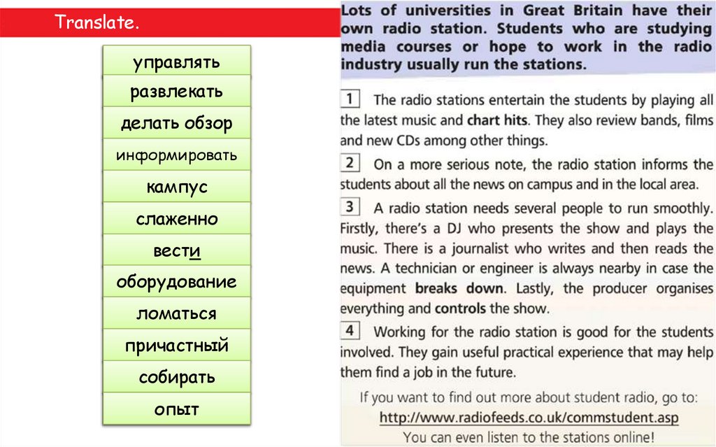
Task: Click 'Working for the radio station' text
Action: click(466, 332)
